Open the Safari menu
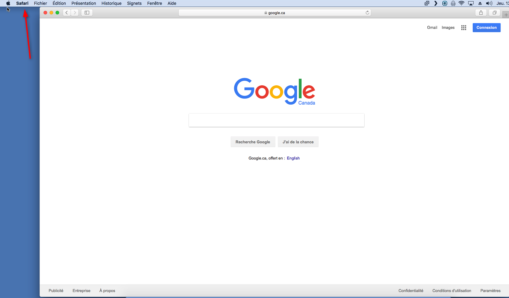Screen dimensions: 509x298 tap(22, 3)
